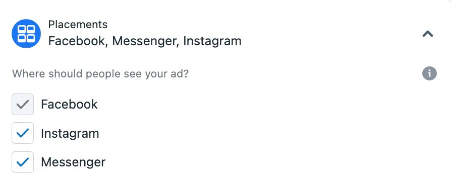Click the blue checkmark next to Messenger
The image size is (451, 186).
click(x=23, y=162)
